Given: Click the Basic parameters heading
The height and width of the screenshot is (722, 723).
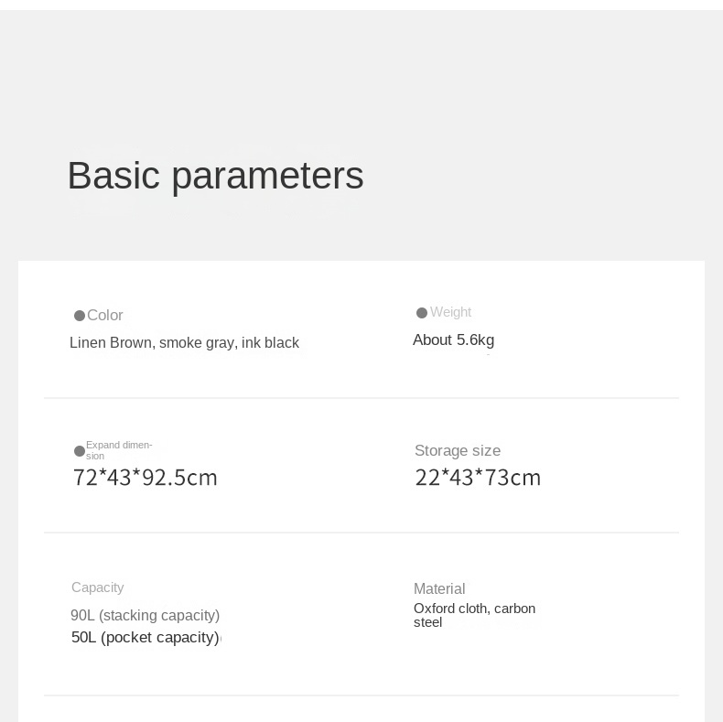Looking at the screenshot, I should [215, 176].
